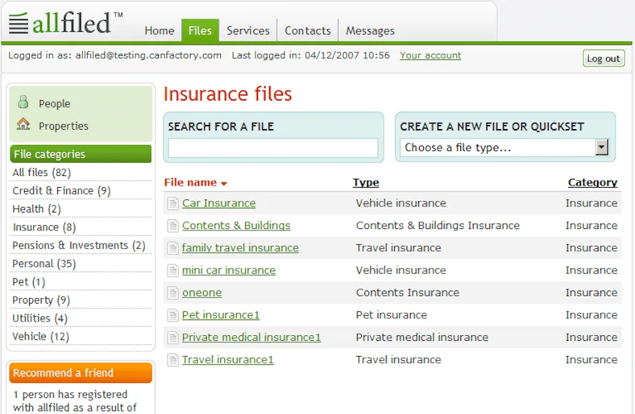The height and width of the screenshot is (414, 635).
Task: Open the Your account link
Action: point(430,55)
